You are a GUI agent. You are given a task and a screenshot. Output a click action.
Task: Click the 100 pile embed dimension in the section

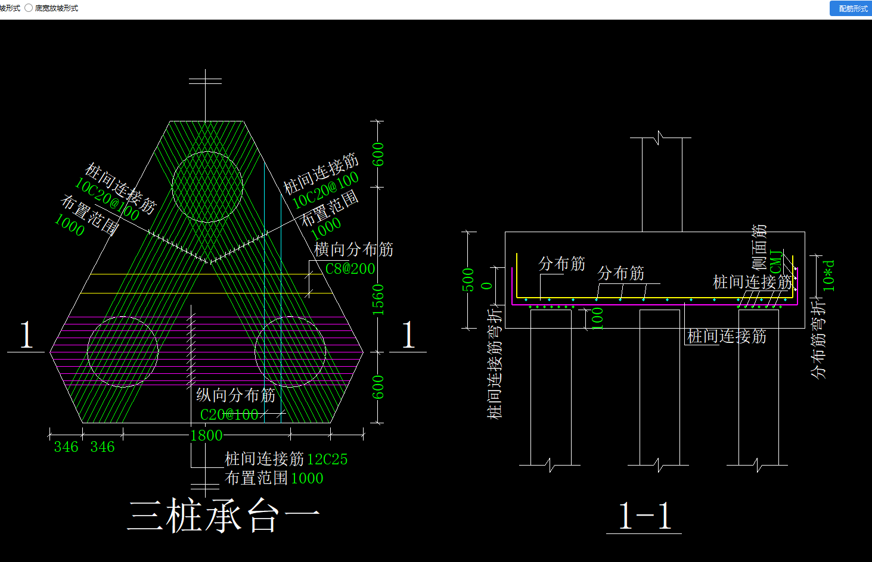[x=597, y=319]
